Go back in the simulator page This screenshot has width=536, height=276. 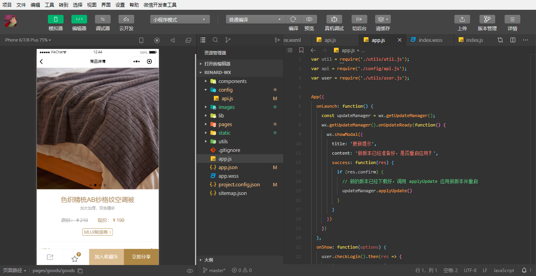42,61
